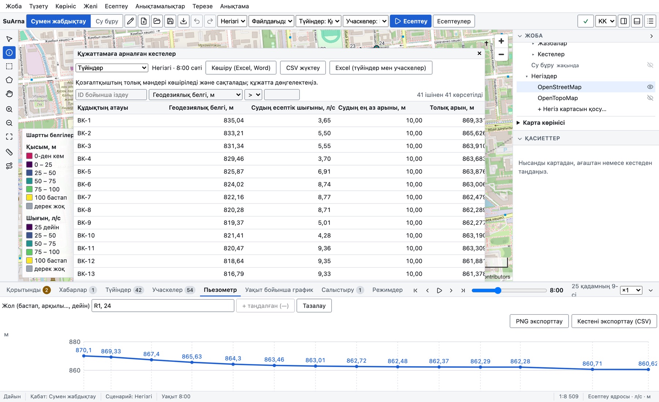Expand the Карта көрінісі section
659x402 pixels.
[544, 123]
